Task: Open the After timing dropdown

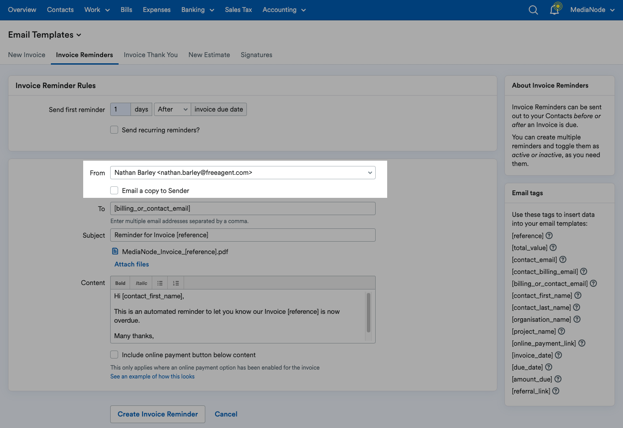Action: pos(172,109)
